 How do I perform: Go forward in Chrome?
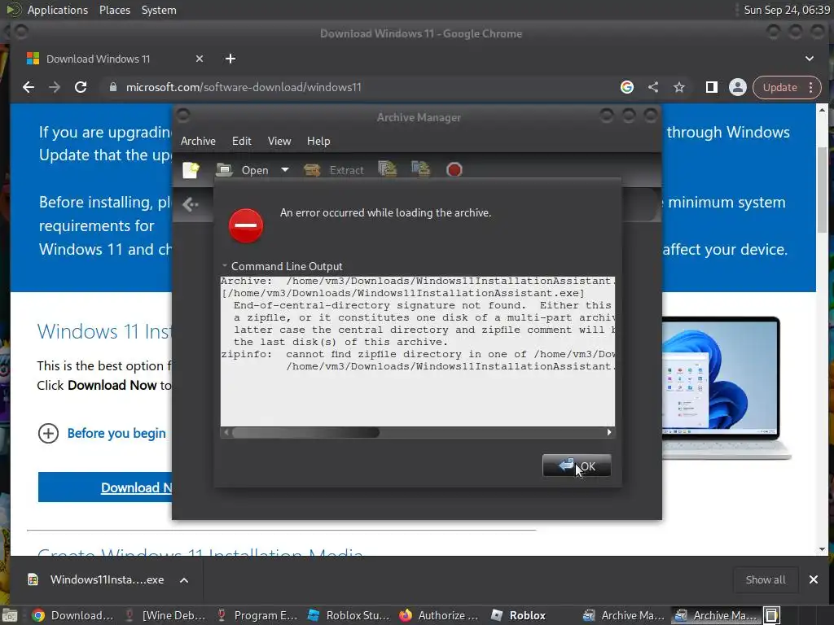[x=55, y=87]
